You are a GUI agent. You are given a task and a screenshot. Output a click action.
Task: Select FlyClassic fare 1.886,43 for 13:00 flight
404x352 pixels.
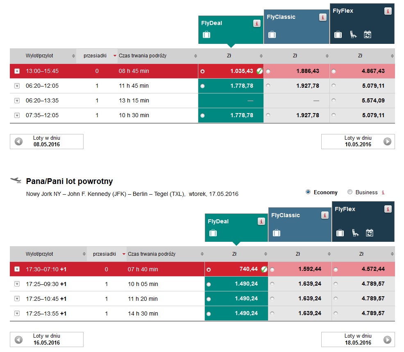(x=268, y=71)
